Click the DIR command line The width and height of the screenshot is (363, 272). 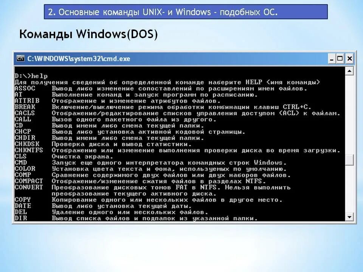tap(136, 218)
